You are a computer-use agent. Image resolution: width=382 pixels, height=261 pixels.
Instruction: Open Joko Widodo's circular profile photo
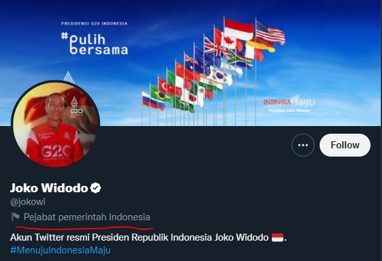click(55, 124)
